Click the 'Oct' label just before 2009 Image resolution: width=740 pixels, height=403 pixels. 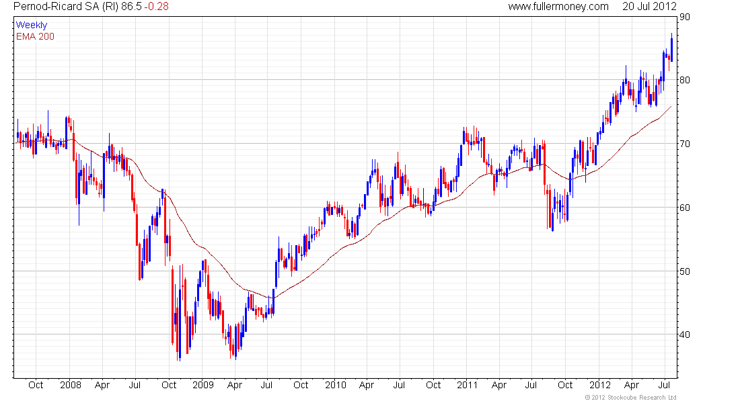(x=169, y=385)
